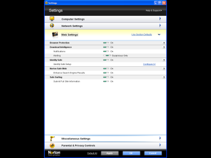Image resolution: width=211 pixels, height=158 pixels.
Task: Toggle Download Intelligence switch
Action: (106, 47)
